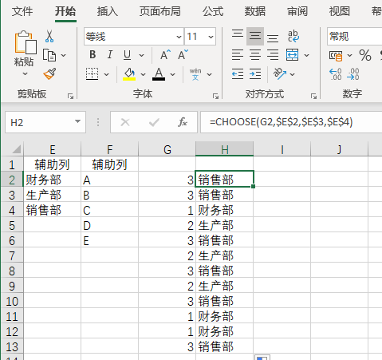Decrease indent icon

pos(238,74)
